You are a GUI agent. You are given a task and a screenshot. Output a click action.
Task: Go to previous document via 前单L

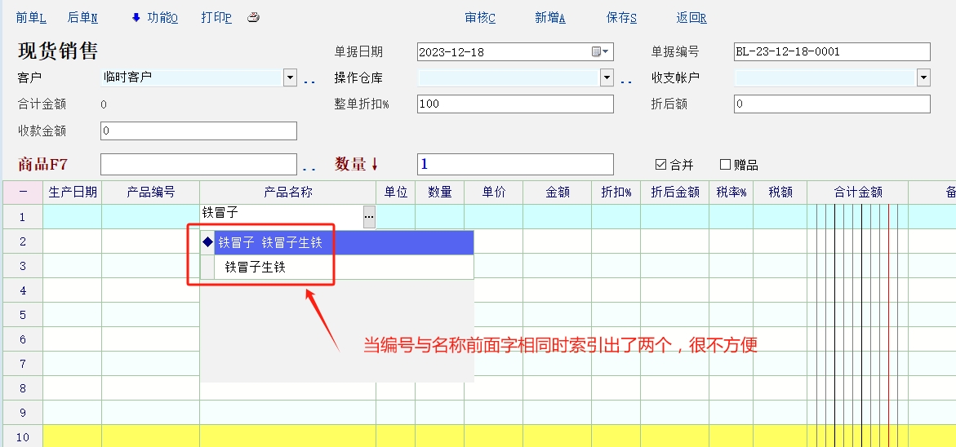31,18
